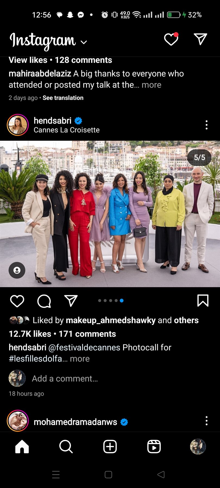Open options menu for hendsabri post
The height and width of the screenshot is (488, 220).
pos(206,125)
